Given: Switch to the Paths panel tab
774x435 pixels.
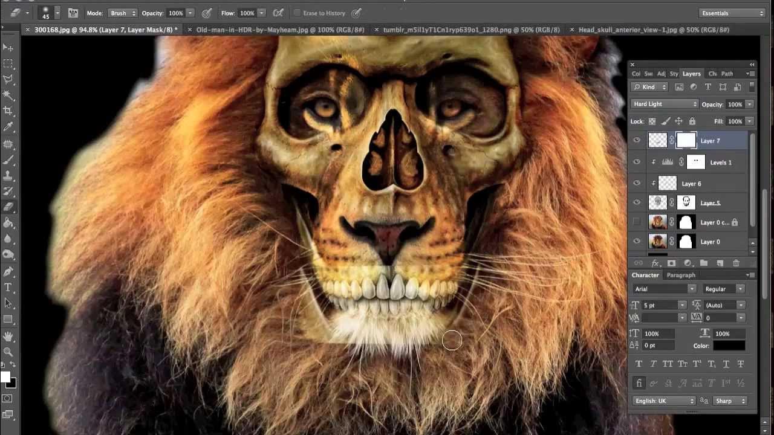Looking at the screenshot, I should coord(727,74).
